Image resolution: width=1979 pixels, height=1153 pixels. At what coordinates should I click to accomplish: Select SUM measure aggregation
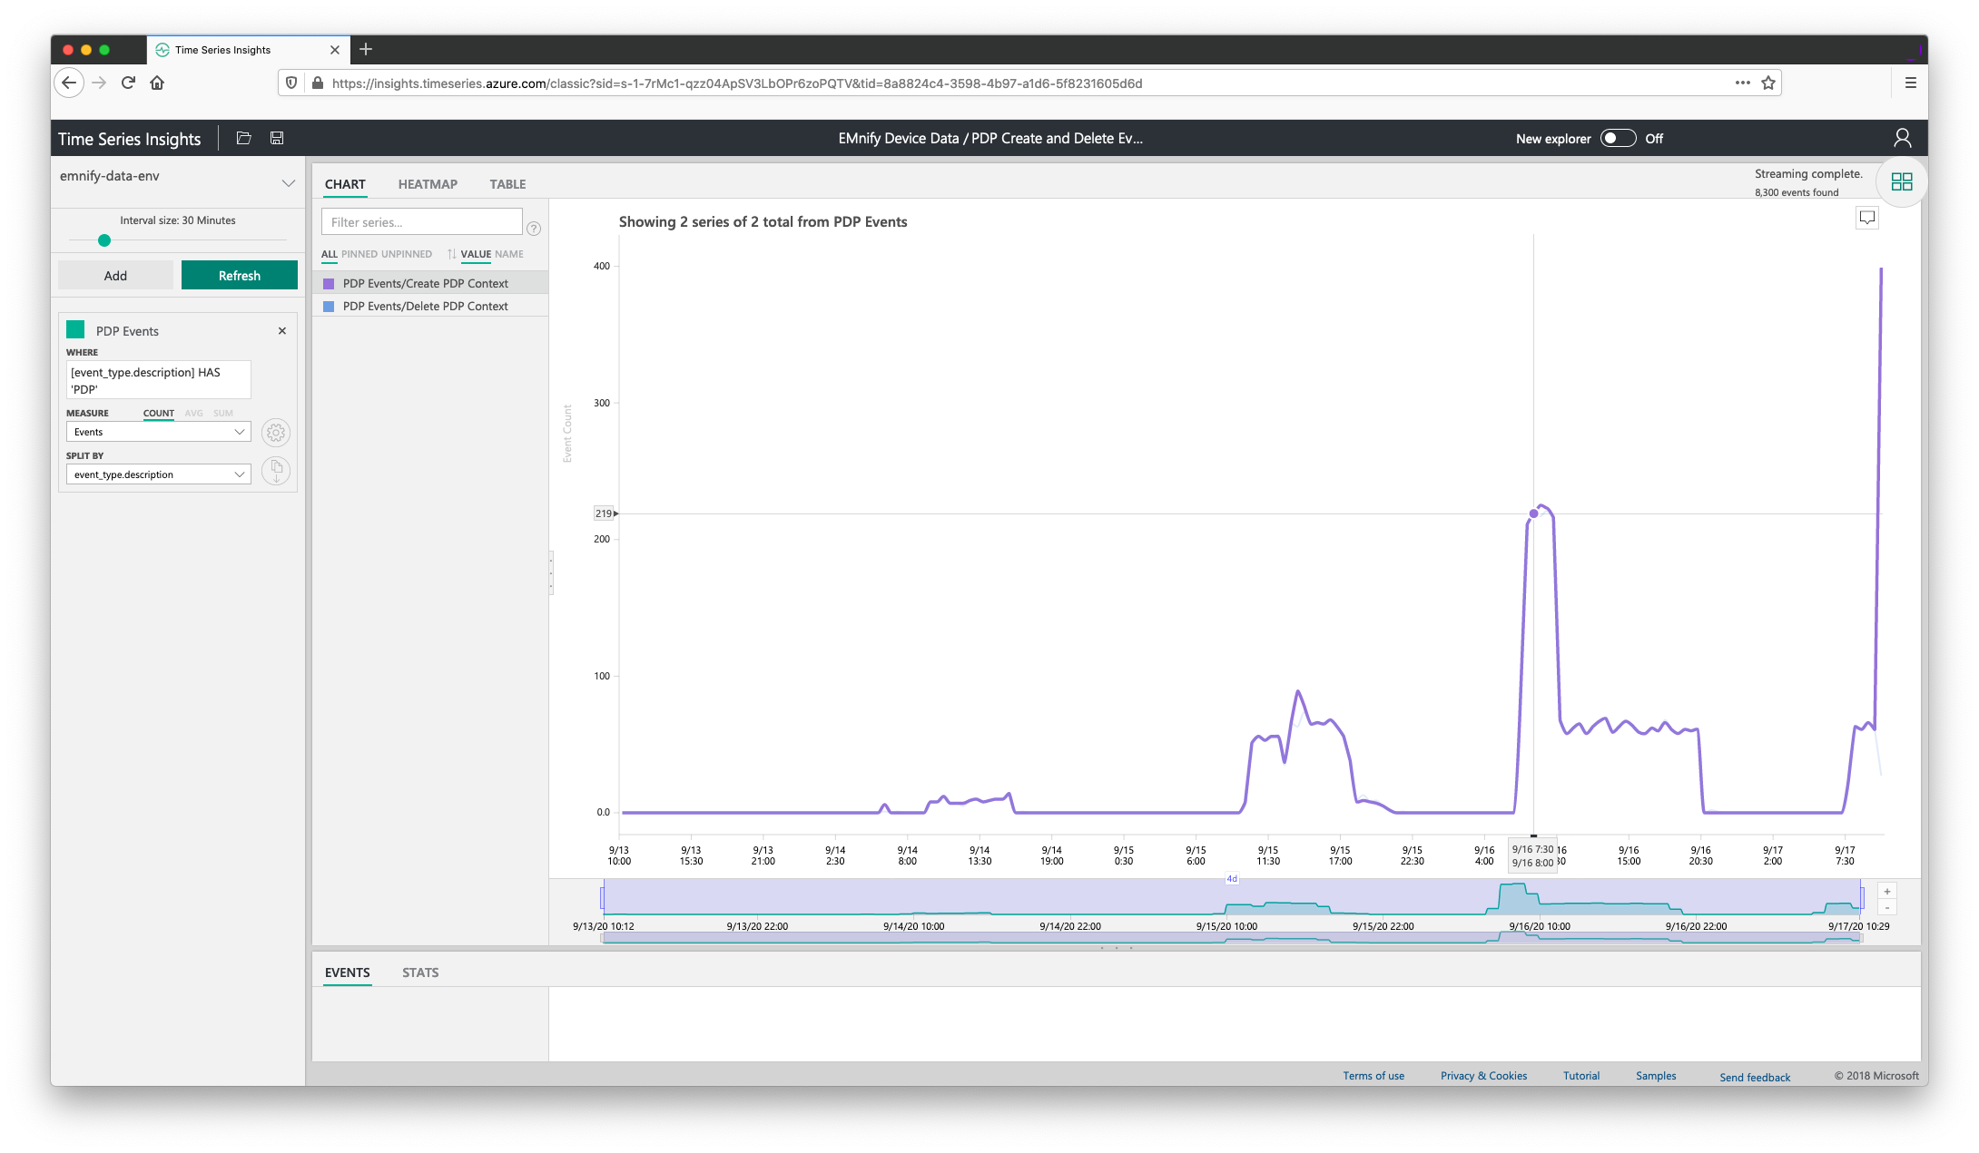tap(223, 413)
